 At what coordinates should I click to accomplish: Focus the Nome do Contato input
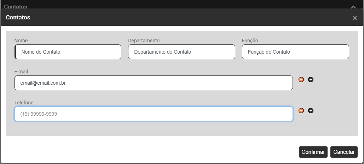pos(68,52)
